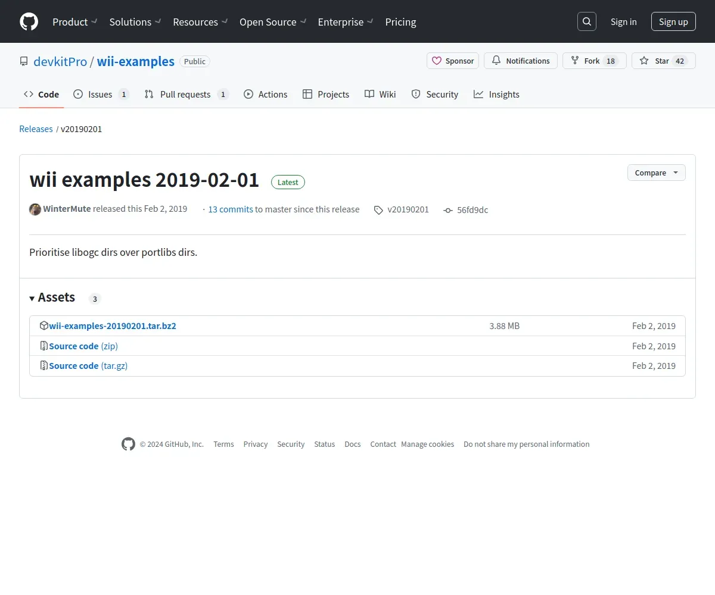The image size is (715, 595).
Task: Open the search magnifier button
Action: point(587,21)
